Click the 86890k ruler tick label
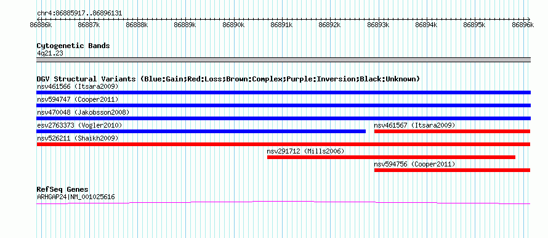548x238 pixels. tap(234, 25)
